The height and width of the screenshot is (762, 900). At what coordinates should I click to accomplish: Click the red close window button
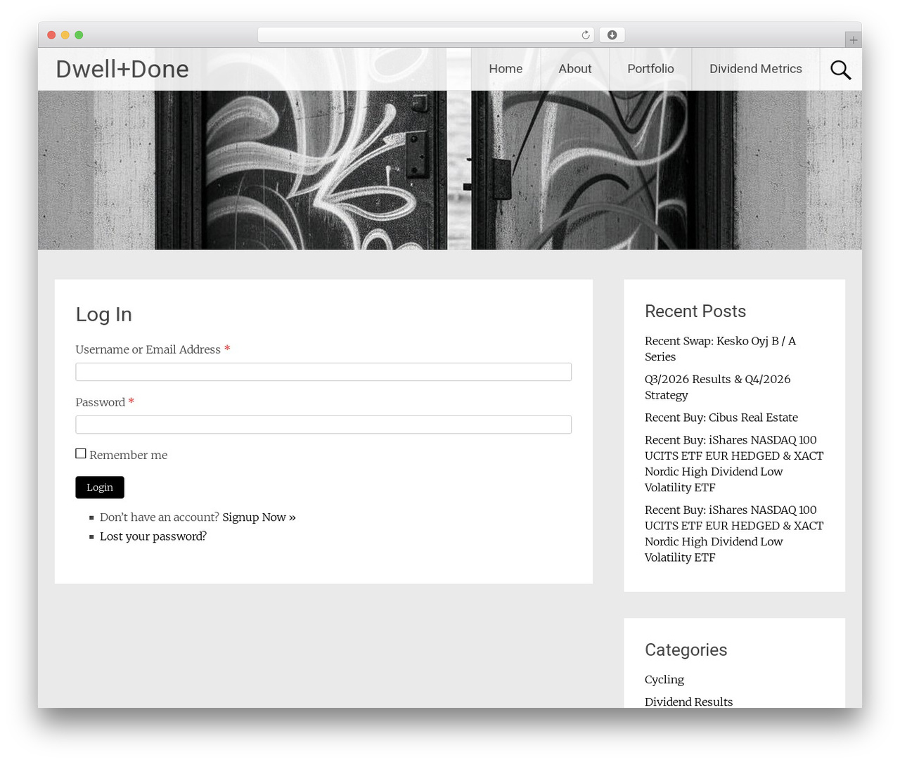[x=51, y=35]
